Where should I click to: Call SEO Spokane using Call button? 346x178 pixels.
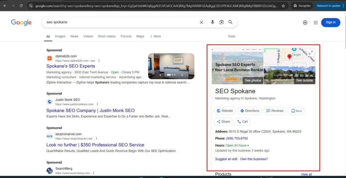coord(242,121)
